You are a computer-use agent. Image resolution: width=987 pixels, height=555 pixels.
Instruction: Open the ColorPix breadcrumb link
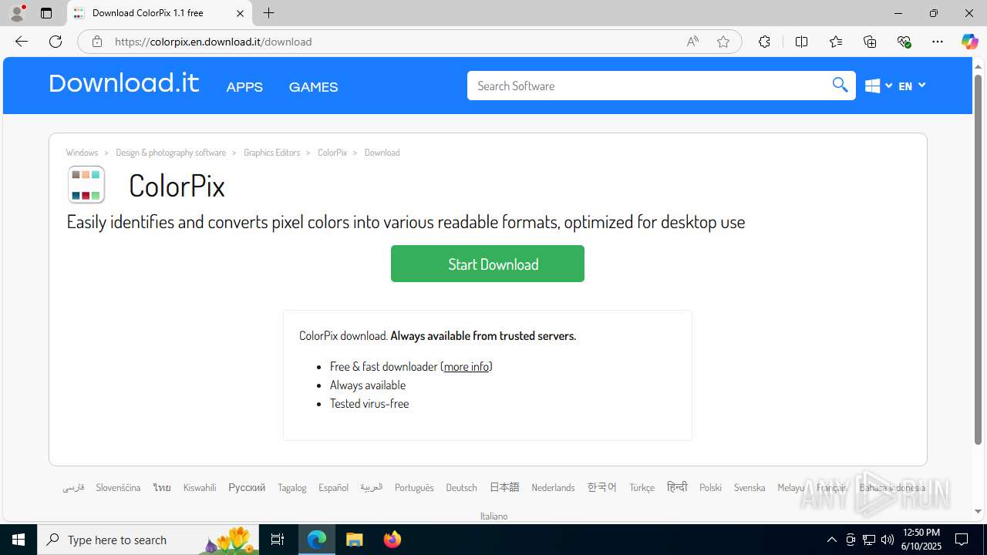(332, 153)
